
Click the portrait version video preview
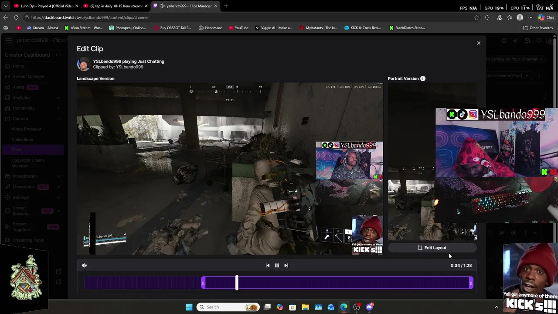tap(432, 161)
